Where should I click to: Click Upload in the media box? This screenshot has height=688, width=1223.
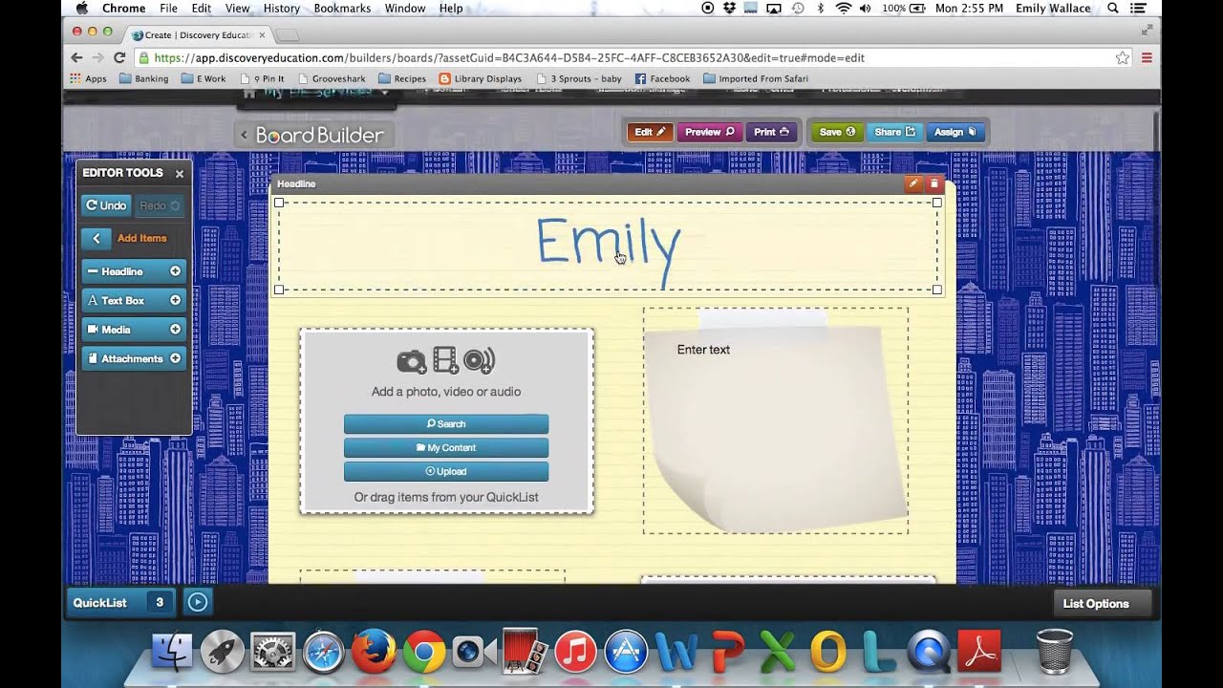click(446, 471)
